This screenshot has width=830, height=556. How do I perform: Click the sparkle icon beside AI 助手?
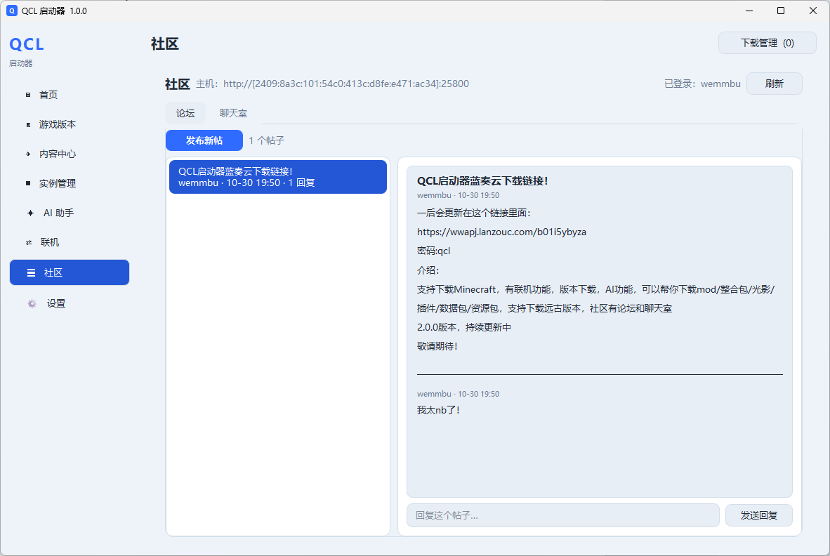[x=30, y=213]
